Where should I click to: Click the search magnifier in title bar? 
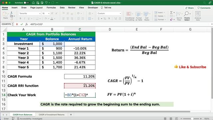pos(204,3)
